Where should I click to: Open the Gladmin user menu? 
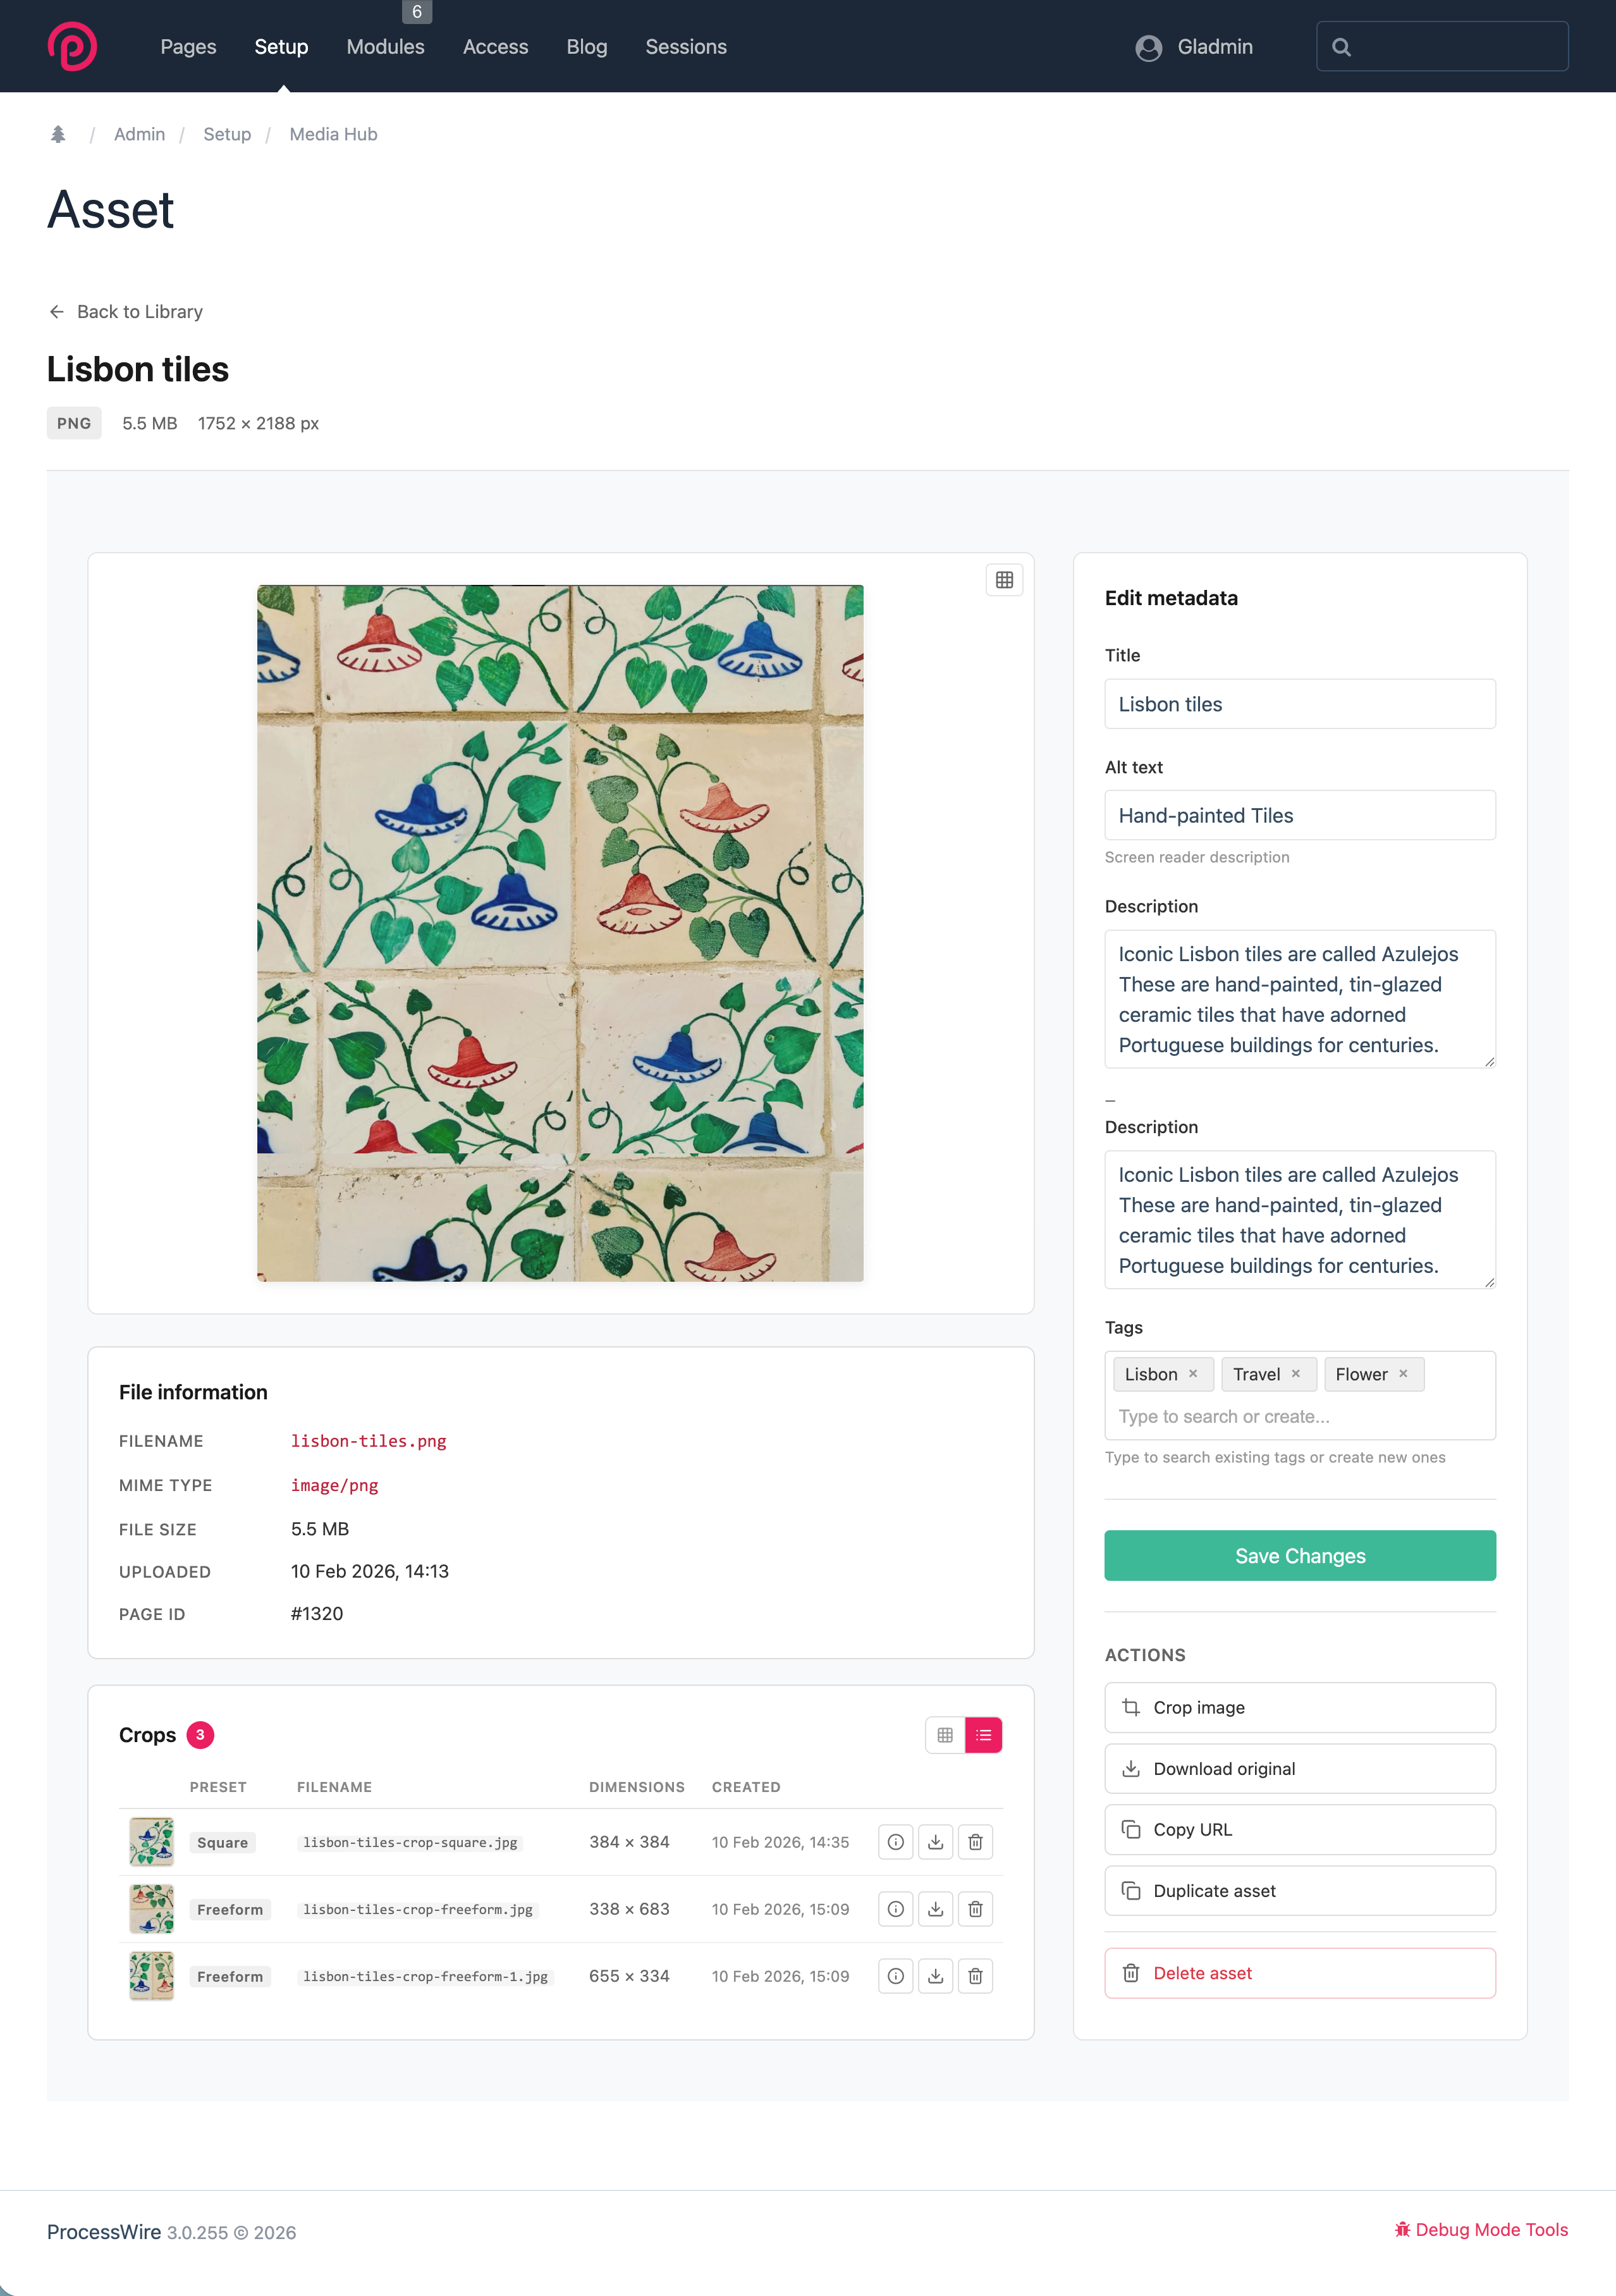(x=1195, y=47)
